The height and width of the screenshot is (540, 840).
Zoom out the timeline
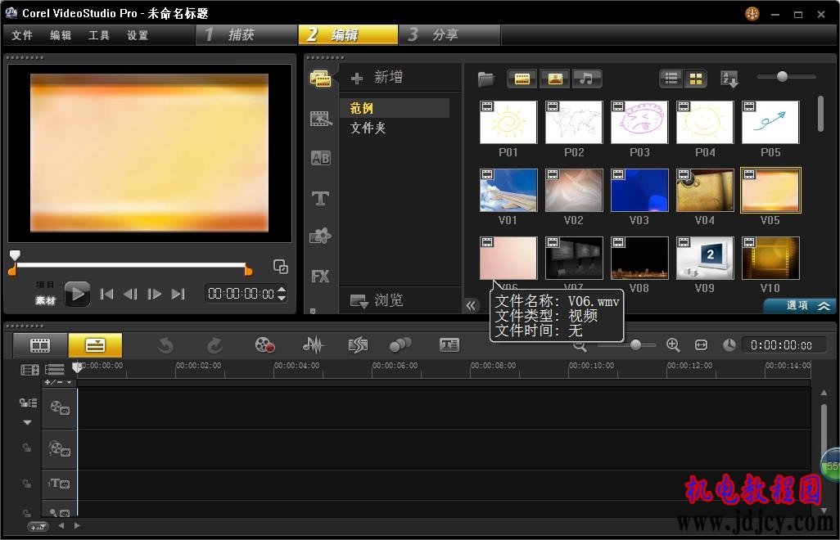coord(580,348)
